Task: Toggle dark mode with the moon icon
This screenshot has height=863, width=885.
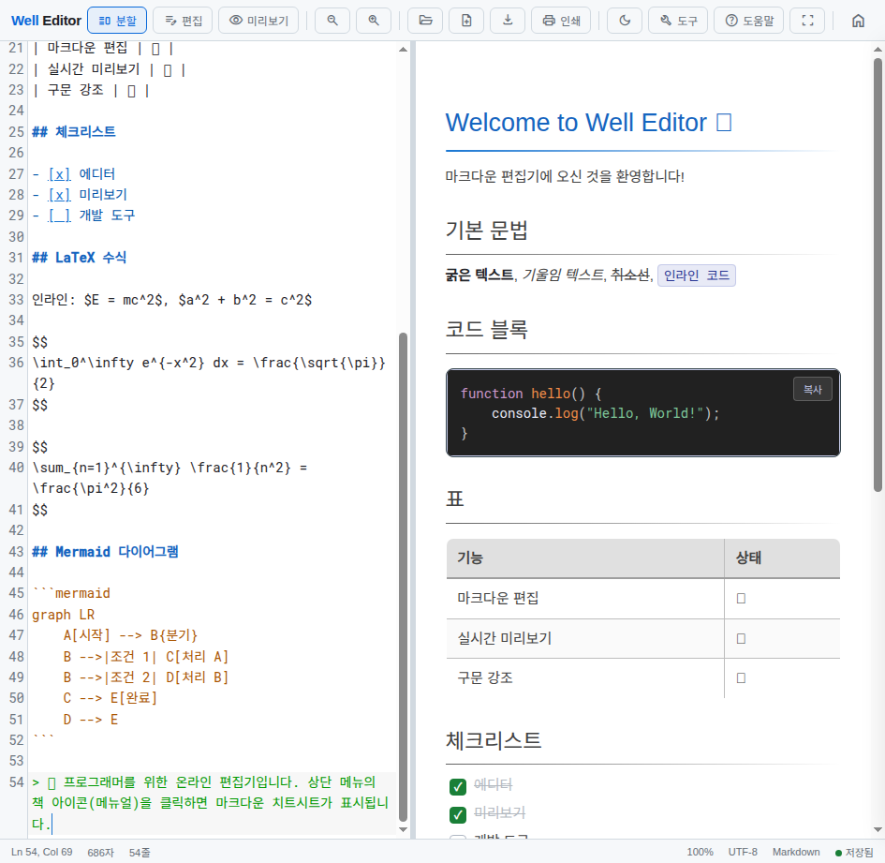Action: pos(625,21)
